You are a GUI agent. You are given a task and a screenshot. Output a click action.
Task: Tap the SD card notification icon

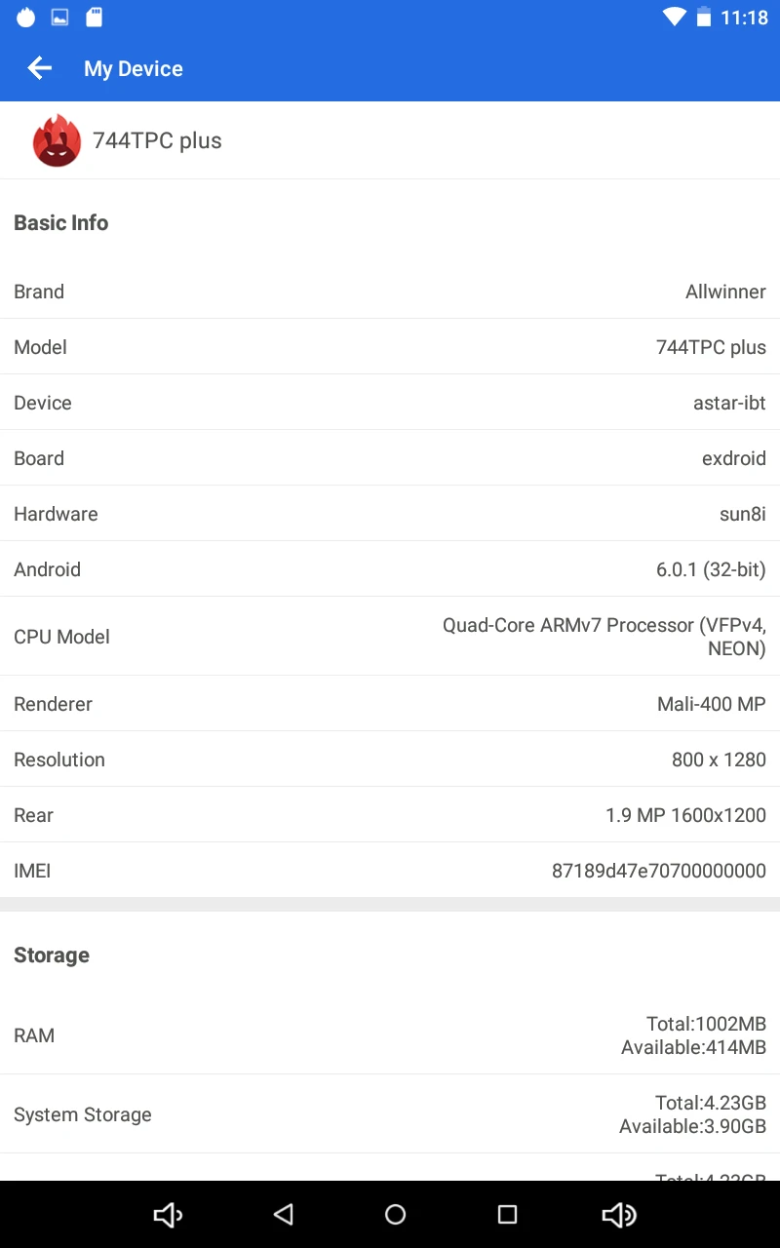(x=94, y=18)
